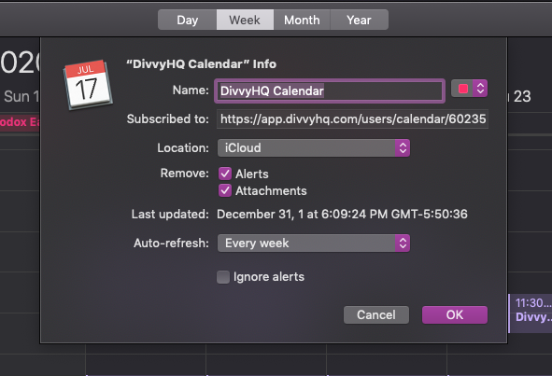Click the Auto-refresh popup chevron arrows
The width and height of the screenshot is (552, 376).
pos(403,243)
